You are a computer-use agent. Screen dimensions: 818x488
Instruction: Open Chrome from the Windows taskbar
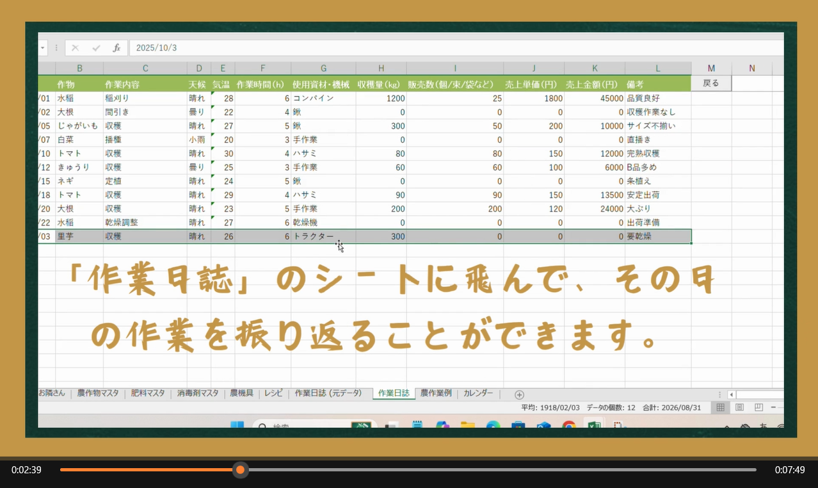(x=569, y=425)
